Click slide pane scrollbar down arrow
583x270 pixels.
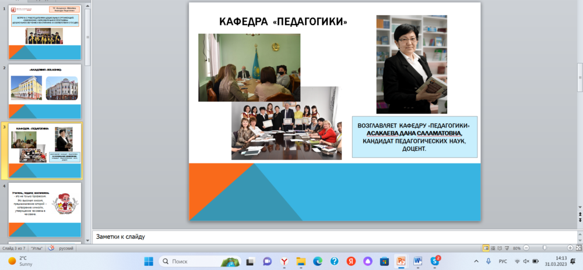tap(580, 207)
